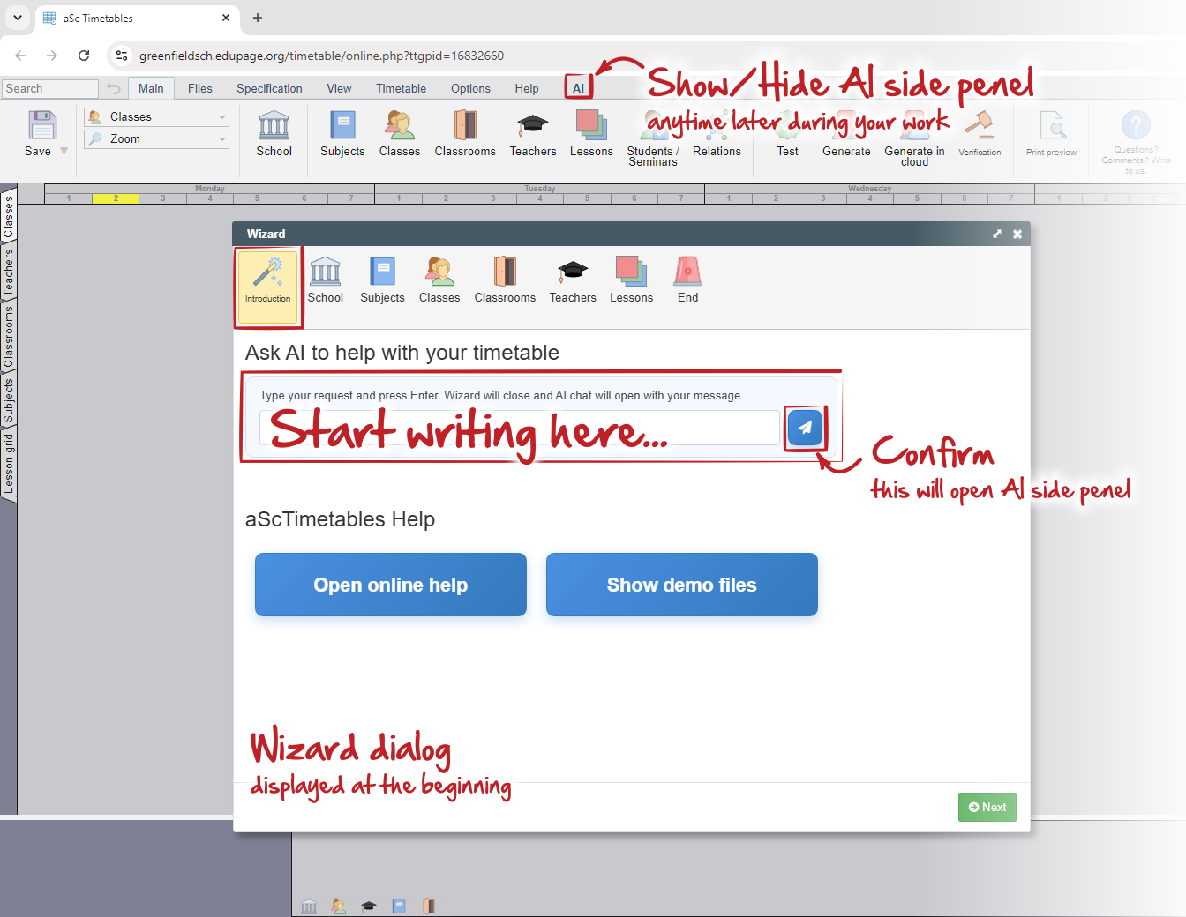This screenshot has width=1186, height=917.
Task: Open the Files menu tab
Action: point(200,88)
